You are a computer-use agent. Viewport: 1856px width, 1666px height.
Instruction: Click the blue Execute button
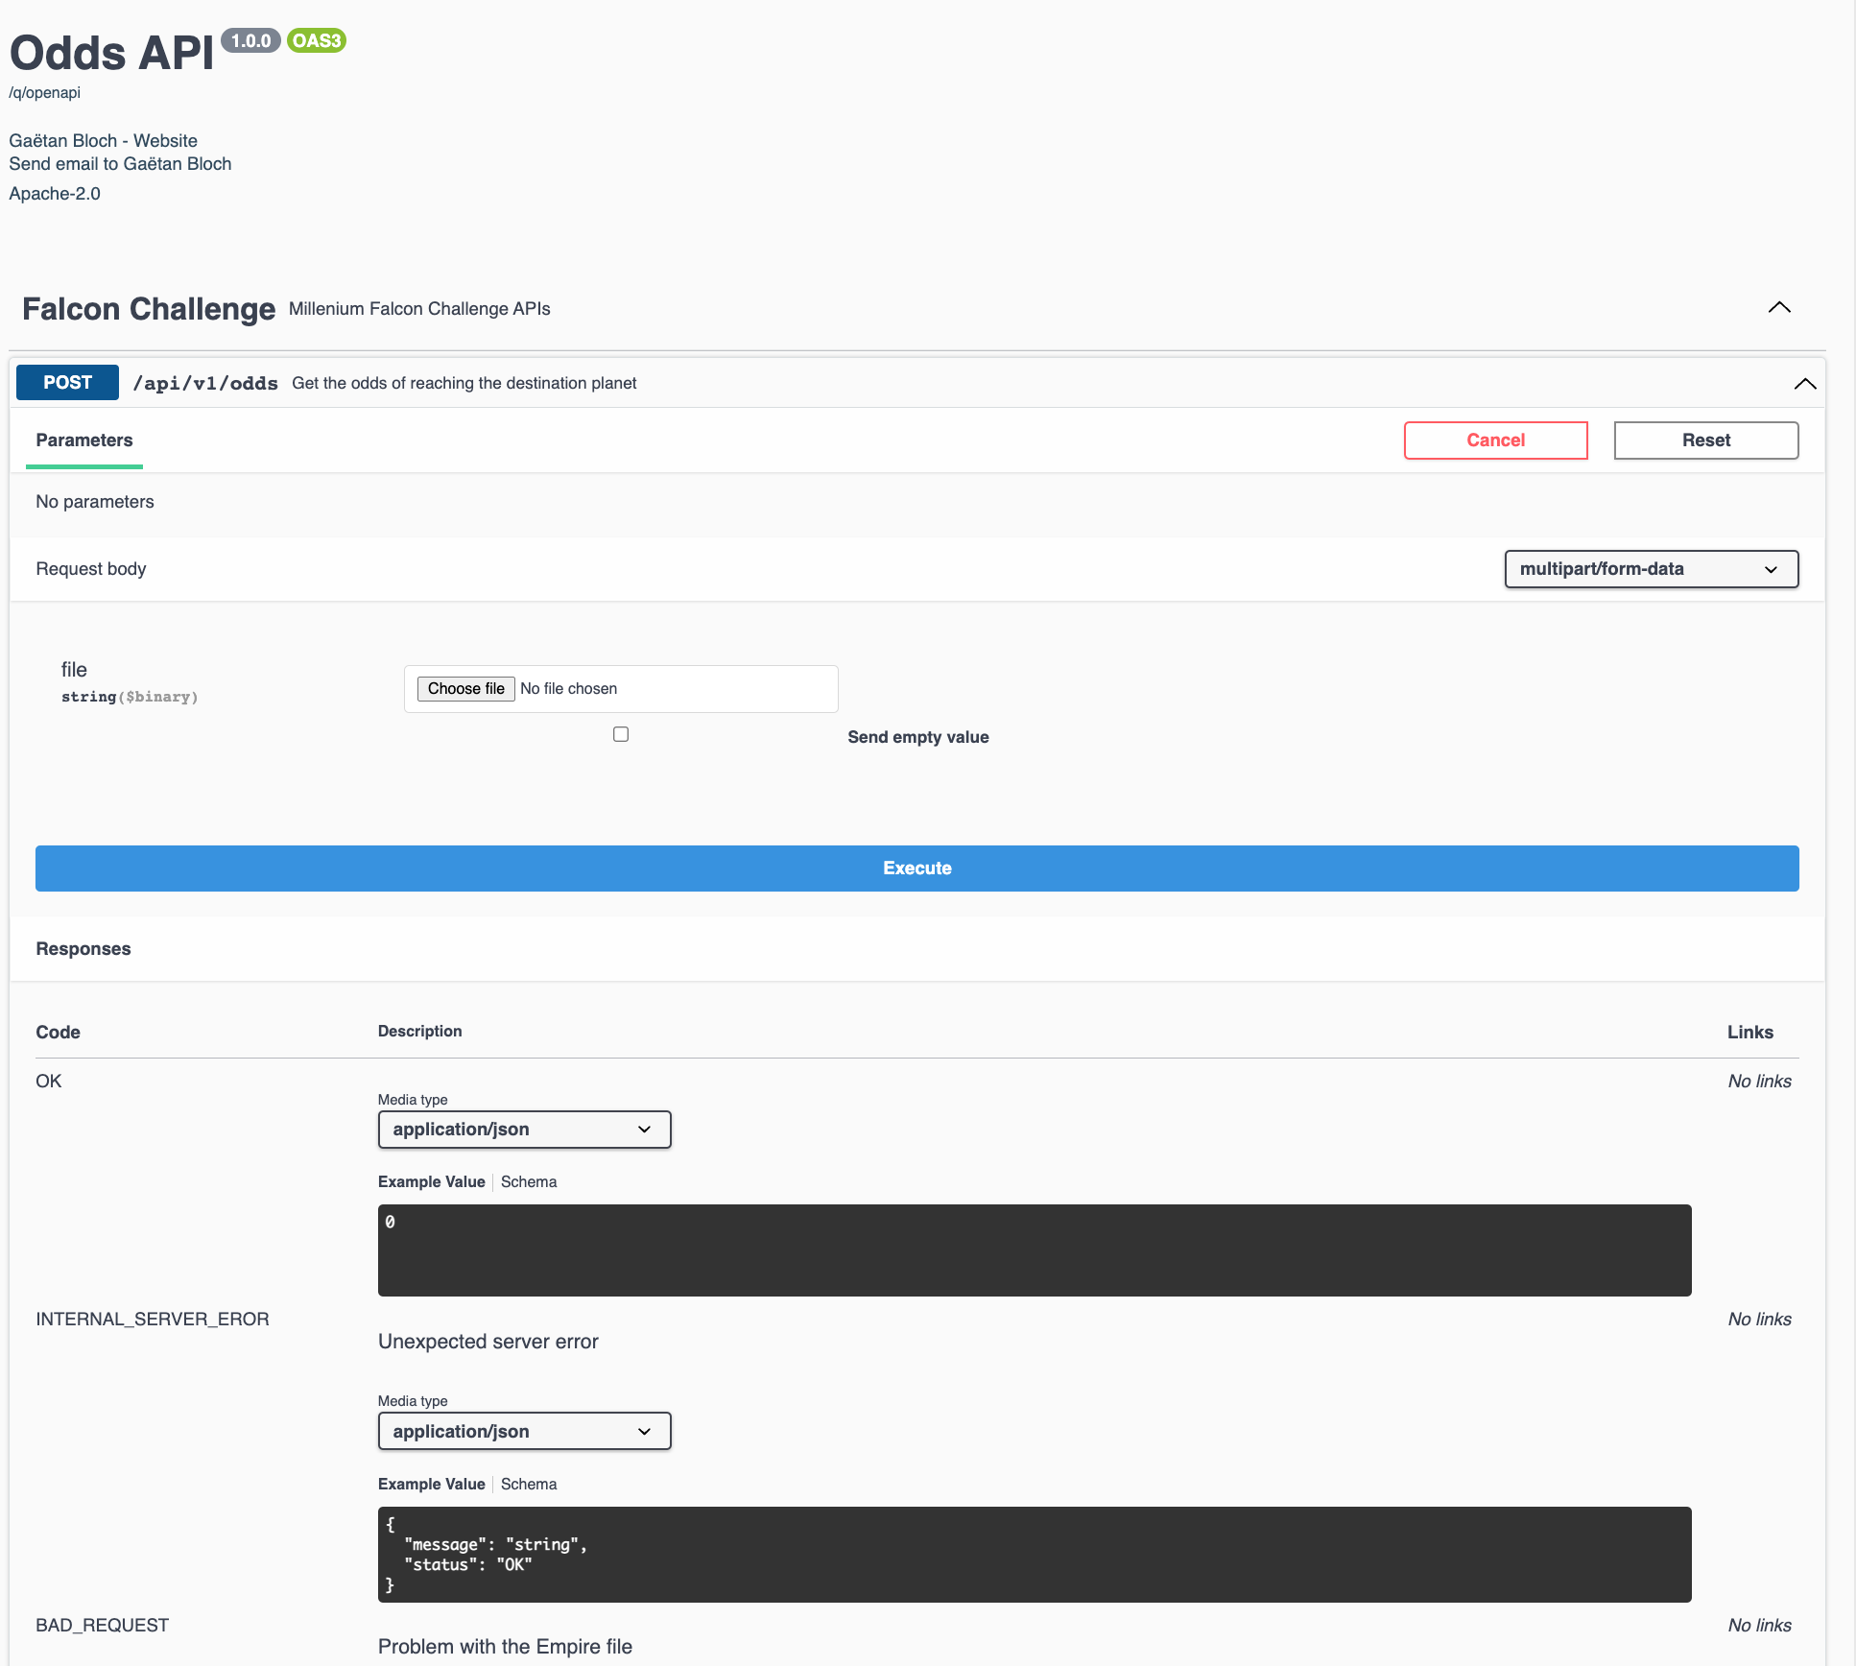[x=916, y=869]
